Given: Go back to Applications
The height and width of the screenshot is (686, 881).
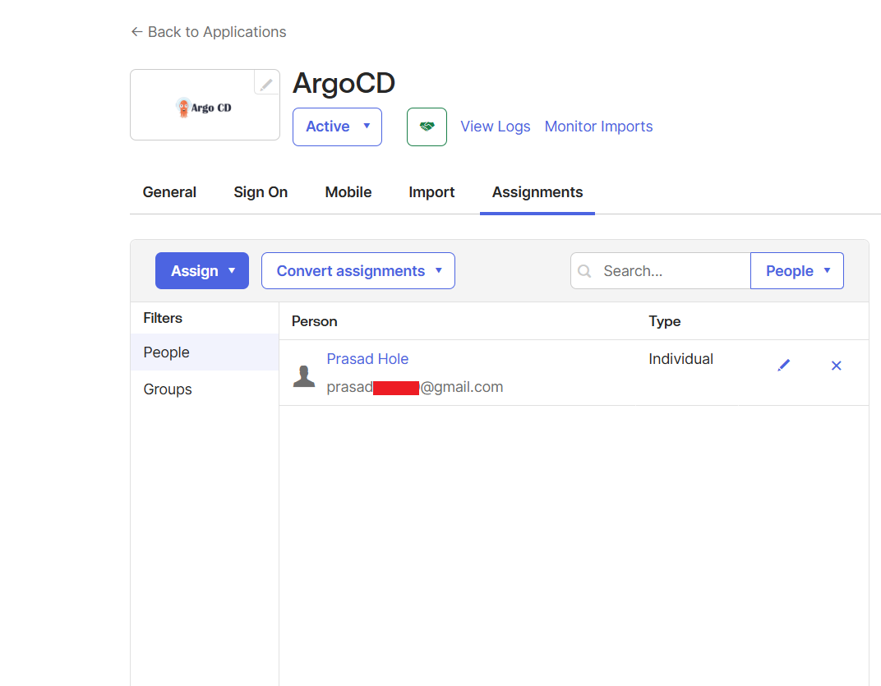Looking at the screenshot, I should click(x=209, y=32).
